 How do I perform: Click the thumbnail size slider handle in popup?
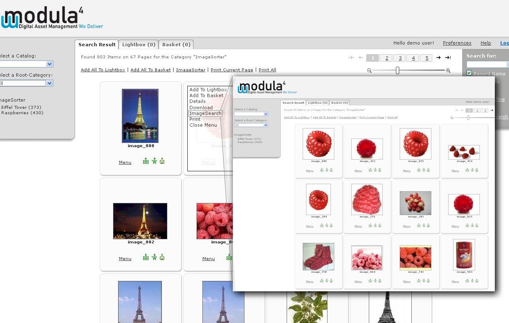(468, 118)
